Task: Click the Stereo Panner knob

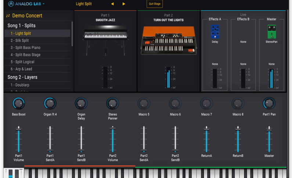Action: (112, 103)
